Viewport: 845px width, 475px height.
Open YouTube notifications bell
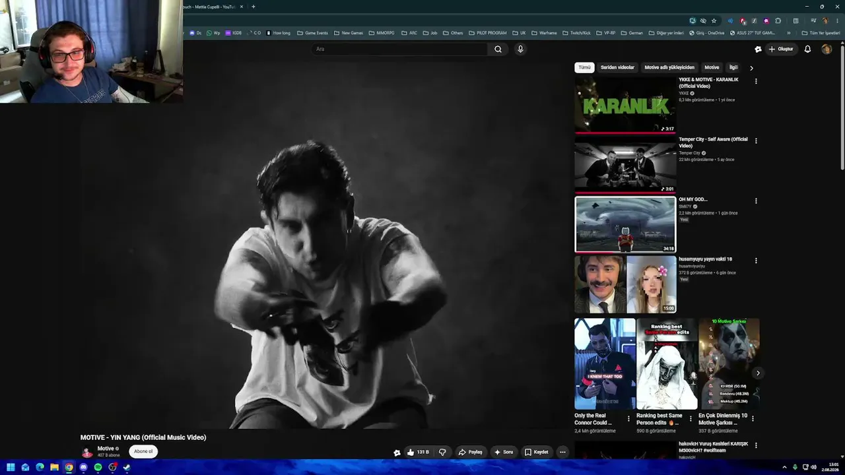807,49
